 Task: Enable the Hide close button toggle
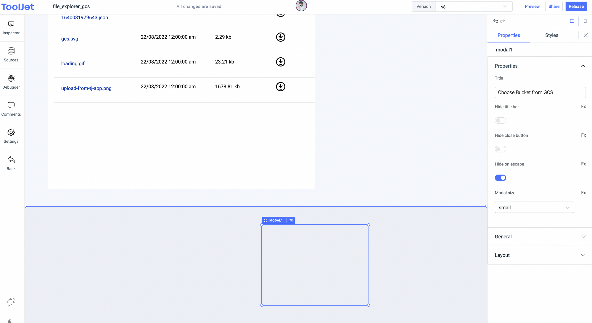(x=500, y=149)
